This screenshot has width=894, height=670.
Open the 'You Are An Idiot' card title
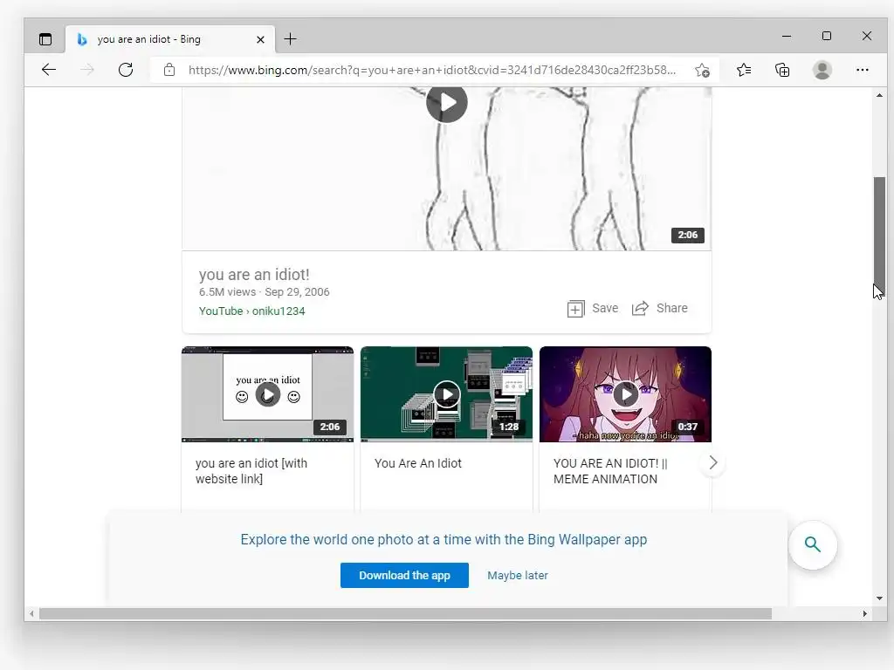[x=418, y=463]
